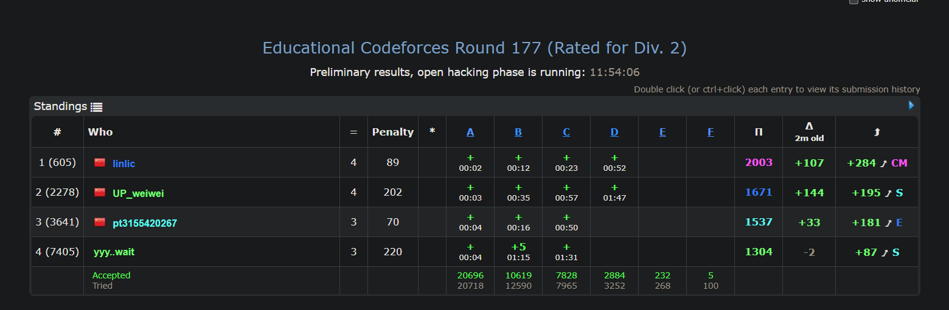Click the standings list icon
949x310 pixels.
97,107
